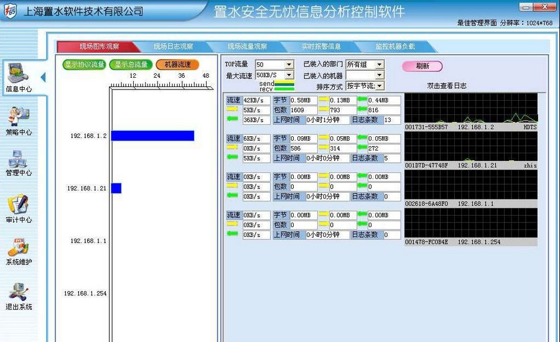The height and width of the screenshot is (342, 560).
Task: Click the blue bar for 192.168.1.2
Action: click(x=152, y=136)
